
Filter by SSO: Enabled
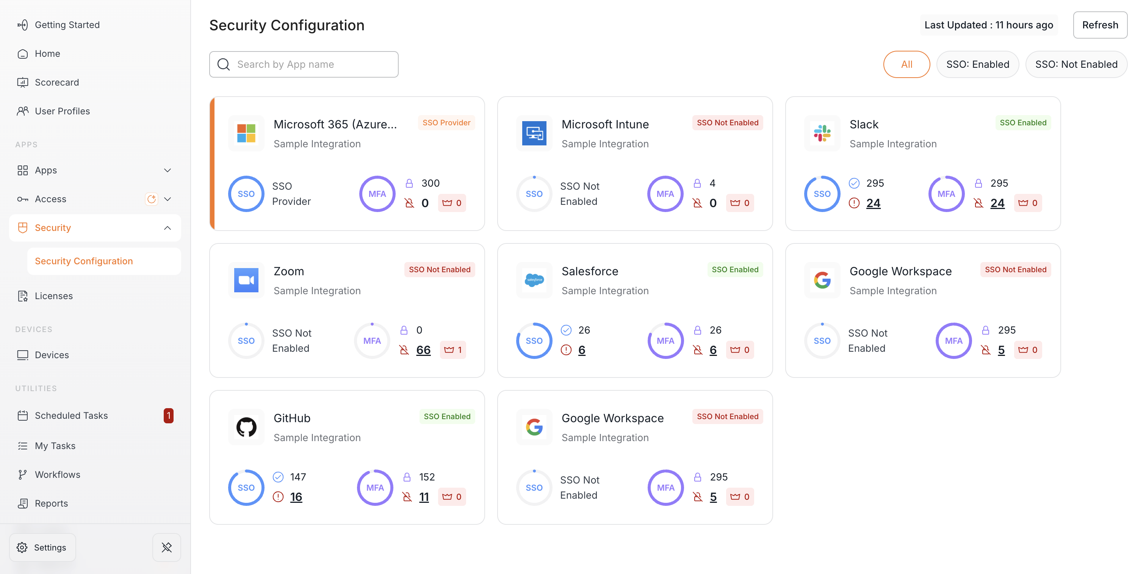click(978, 64)
